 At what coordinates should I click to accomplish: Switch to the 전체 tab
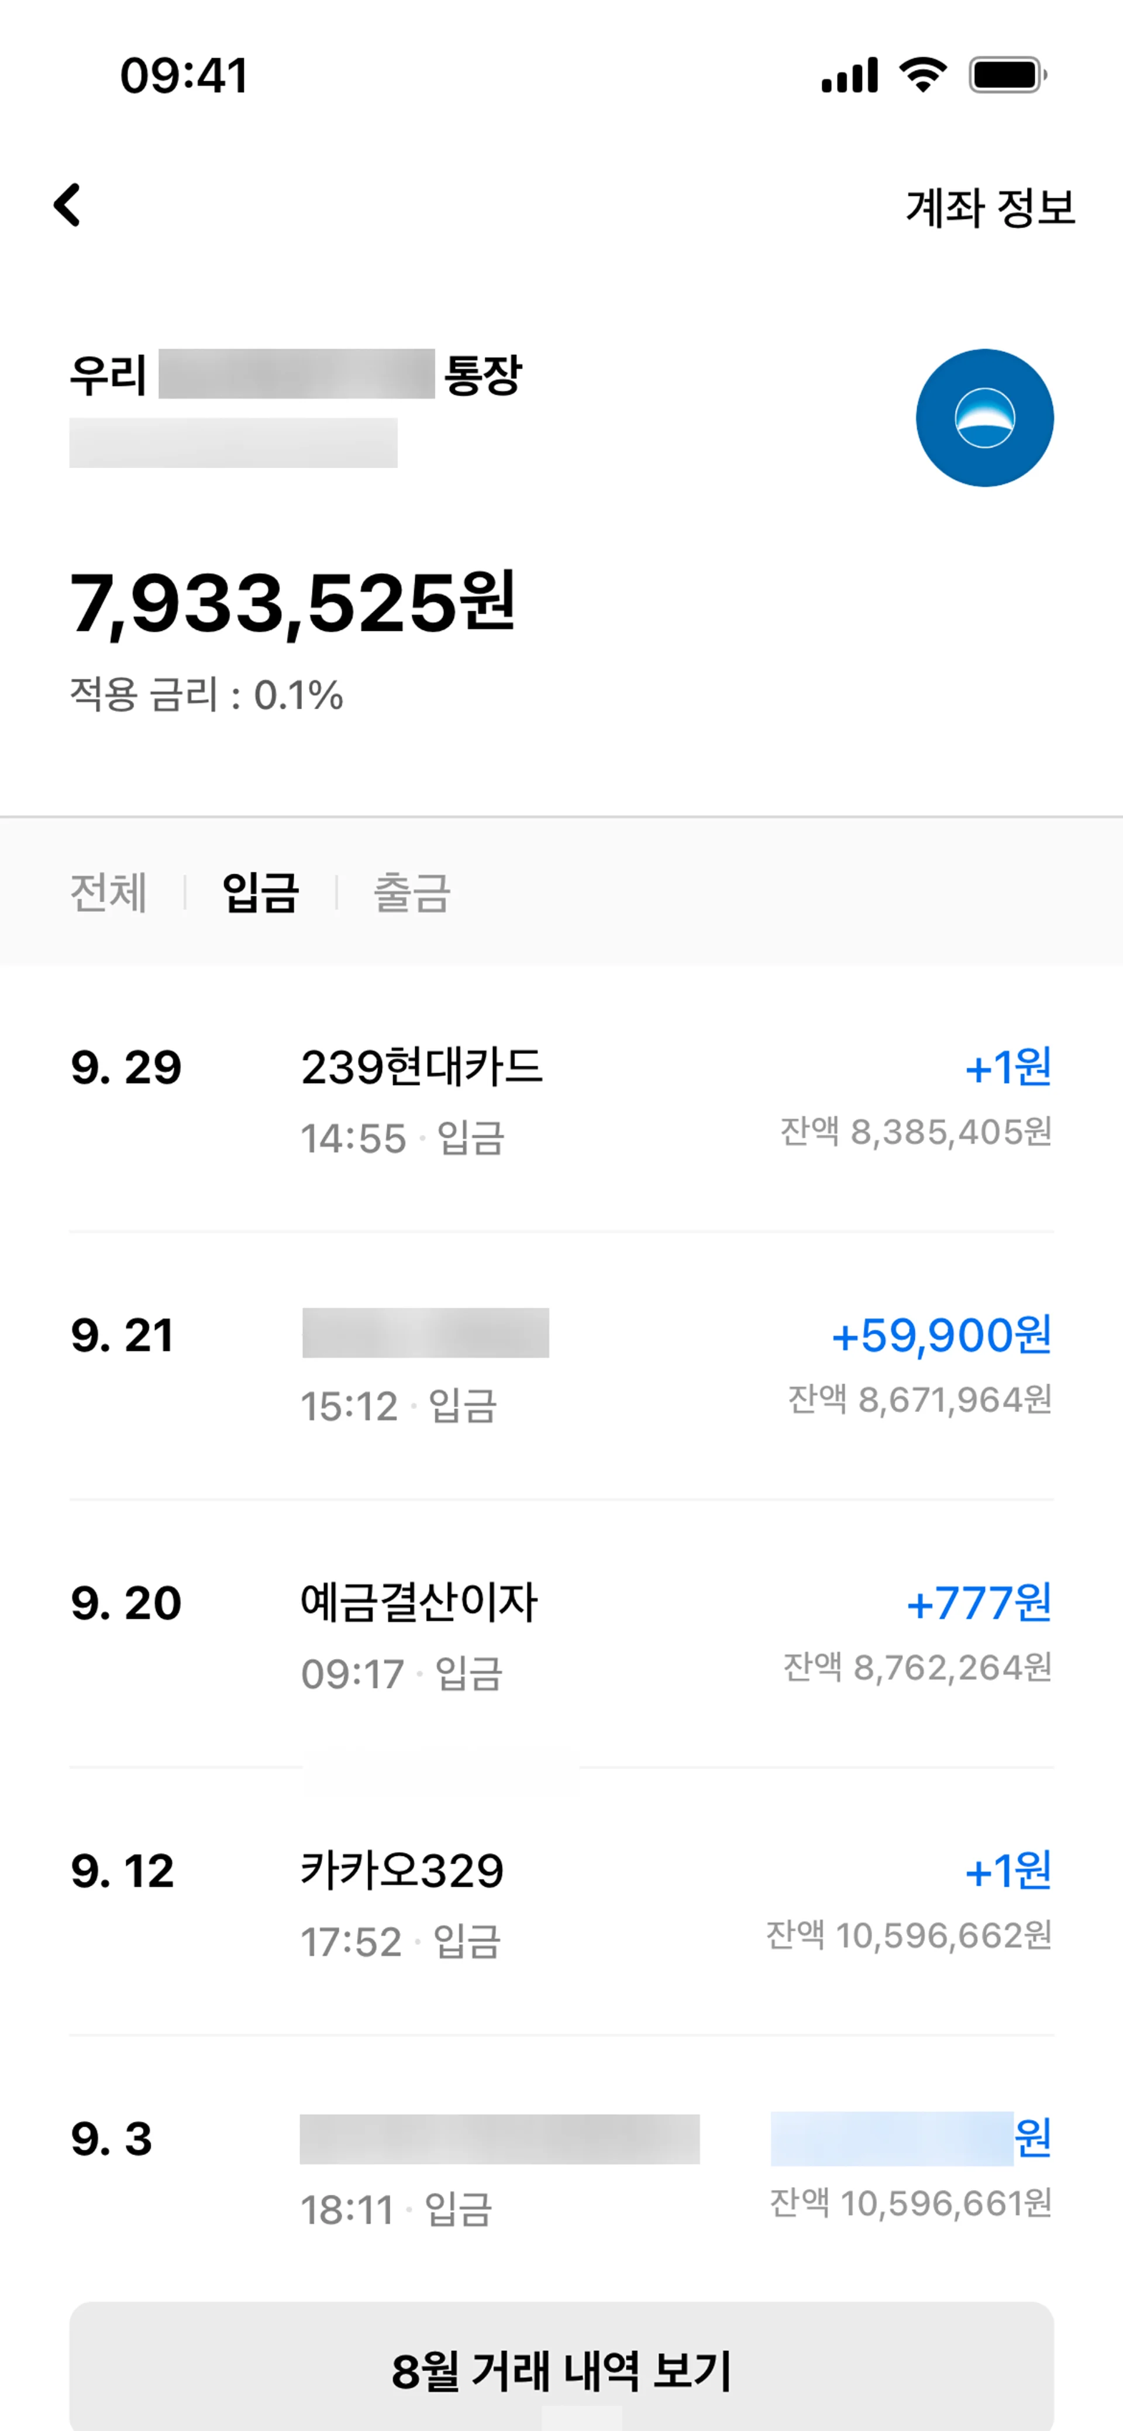(x=109, y=892)
